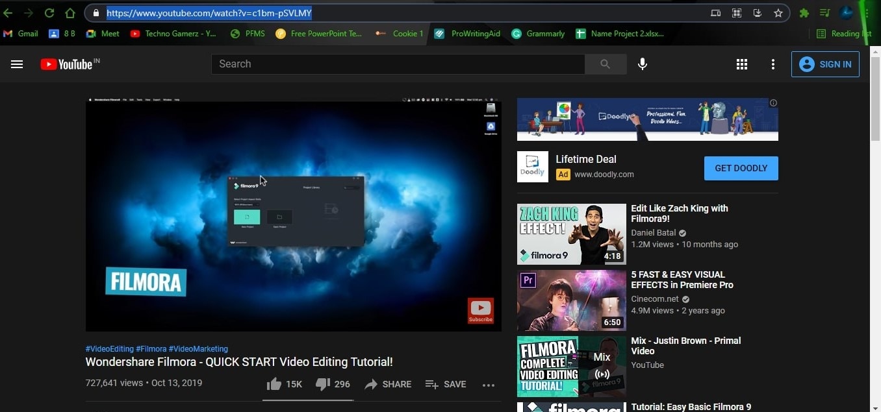Open the Techno Gamerz bookmark
Screen dimensions: 881x412
(173, 34)
